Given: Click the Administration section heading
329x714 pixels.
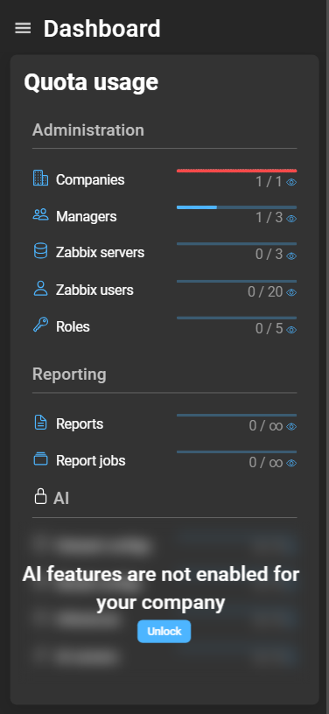Looking at the screenshot, I should (88, 130).
